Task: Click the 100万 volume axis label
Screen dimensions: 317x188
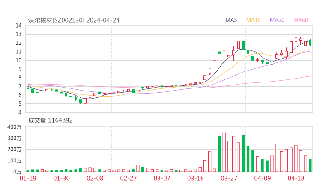Action: point(15,161)
